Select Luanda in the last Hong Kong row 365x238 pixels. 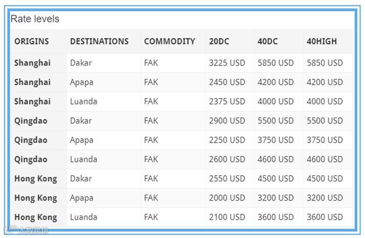[x=83, y=217]
